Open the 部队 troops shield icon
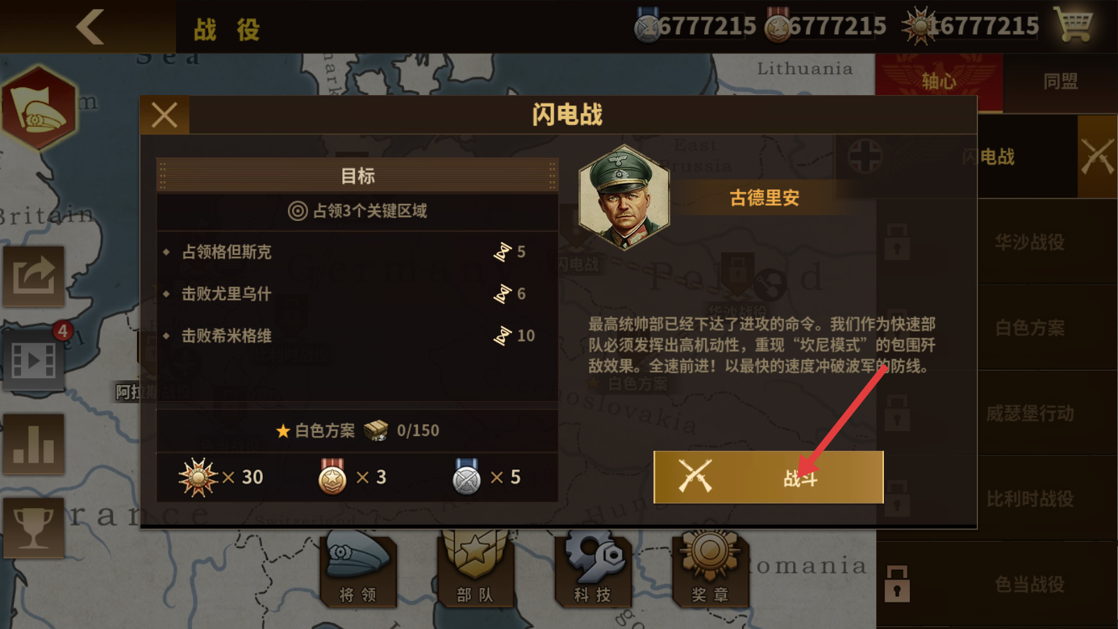The width and height of the screenshot is (1118, 629). coord(475,567)
